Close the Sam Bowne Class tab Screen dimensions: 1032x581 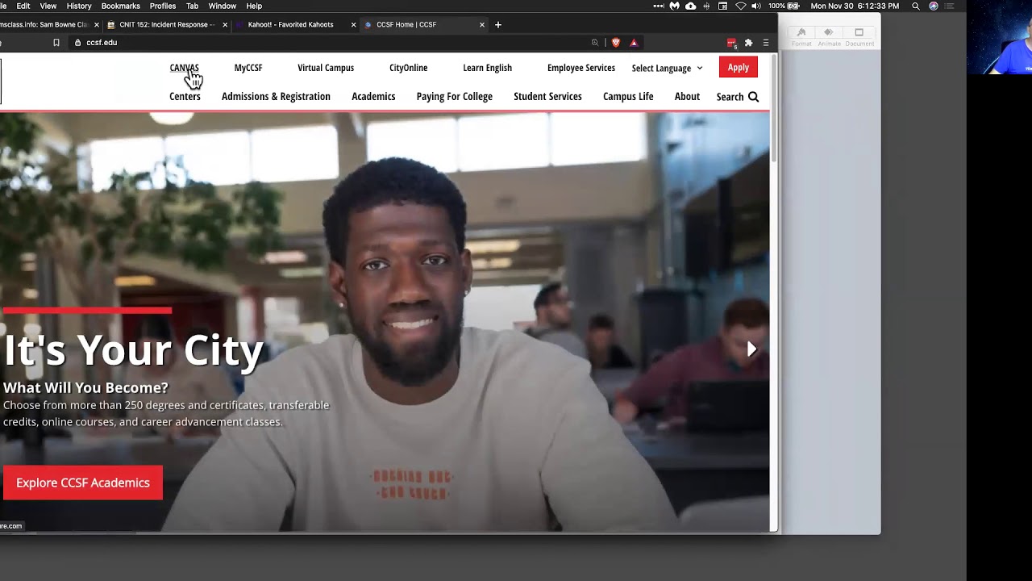tap(97, 24)
